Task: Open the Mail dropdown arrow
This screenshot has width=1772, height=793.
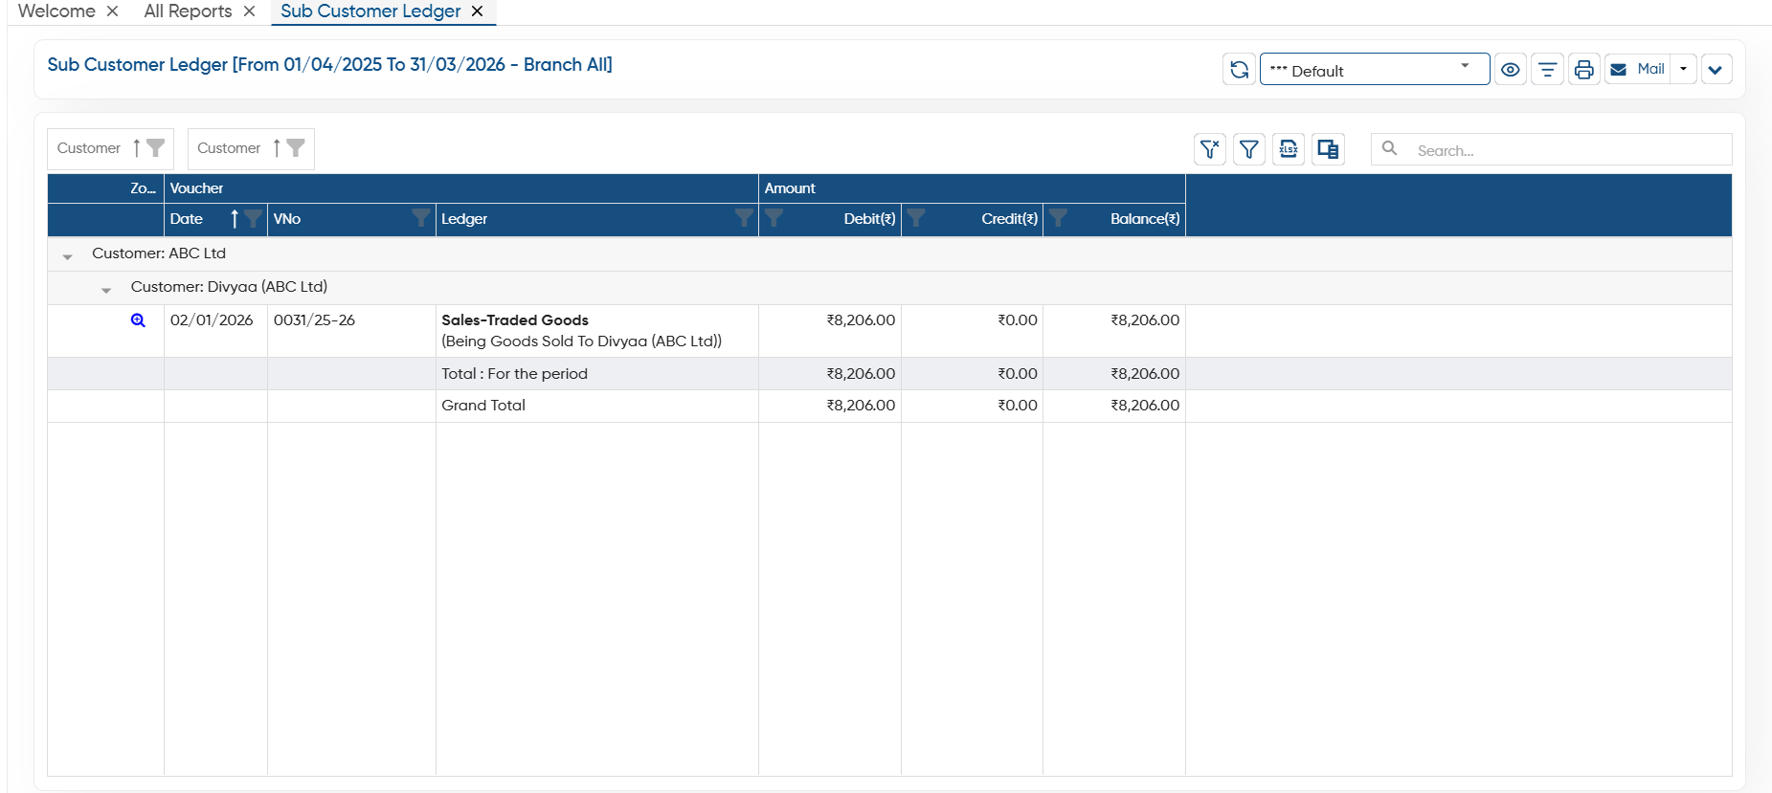Action: tap(1684, 69)
